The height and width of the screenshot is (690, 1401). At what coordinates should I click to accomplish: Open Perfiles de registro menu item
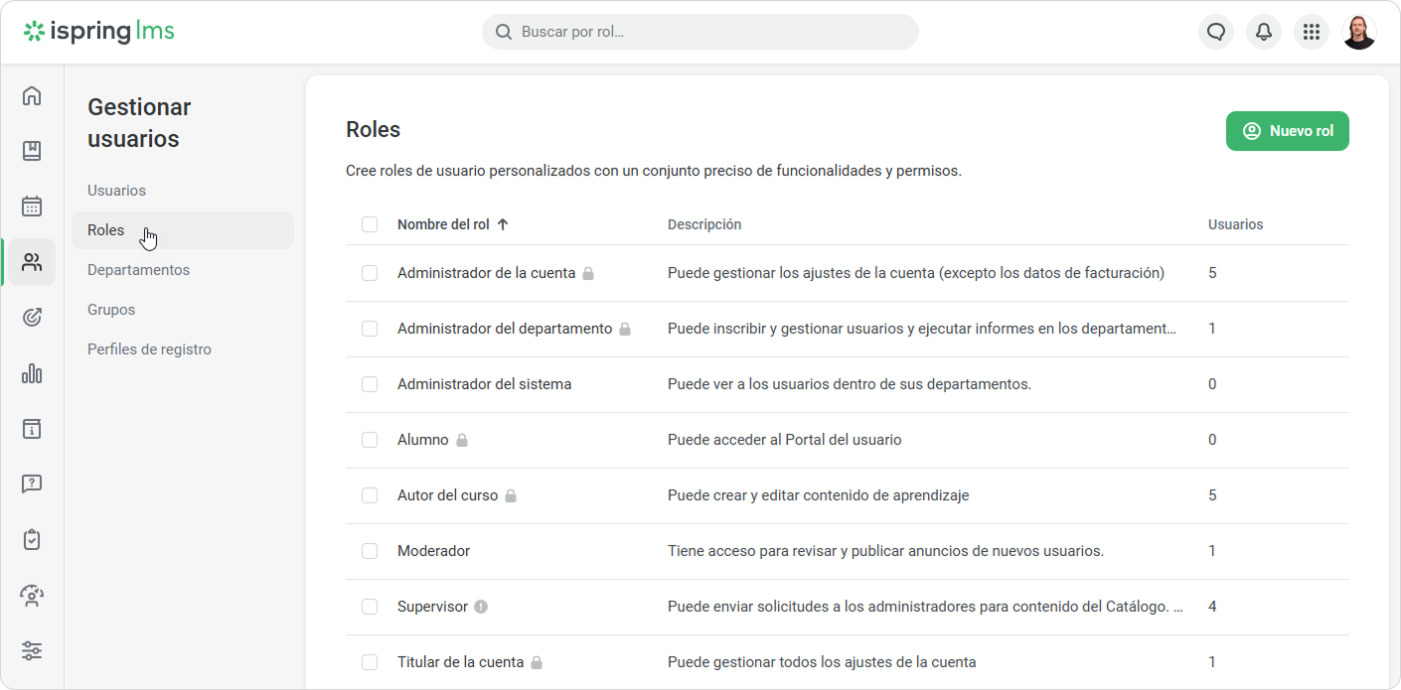click(x=149, y=349)
